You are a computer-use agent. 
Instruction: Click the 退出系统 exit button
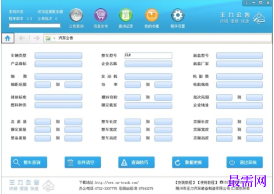(244, 162)
